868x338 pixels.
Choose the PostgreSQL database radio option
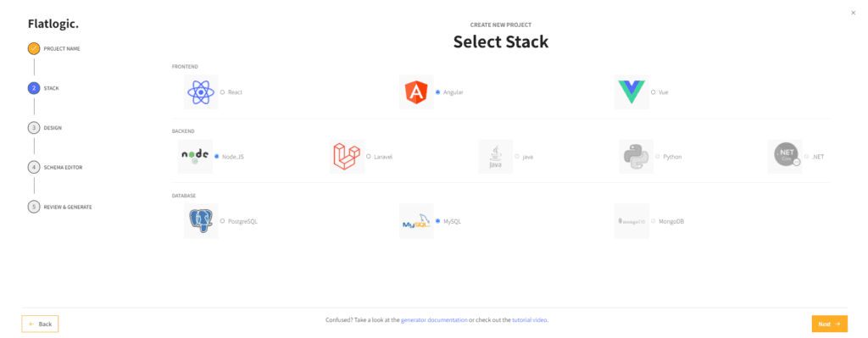(223, 221)
